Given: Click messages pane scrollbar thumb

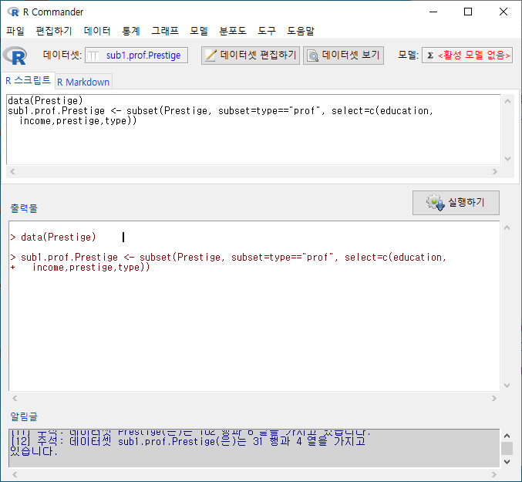Looking at the screenshot, I should pyautogui.click(x=507, y=448).
